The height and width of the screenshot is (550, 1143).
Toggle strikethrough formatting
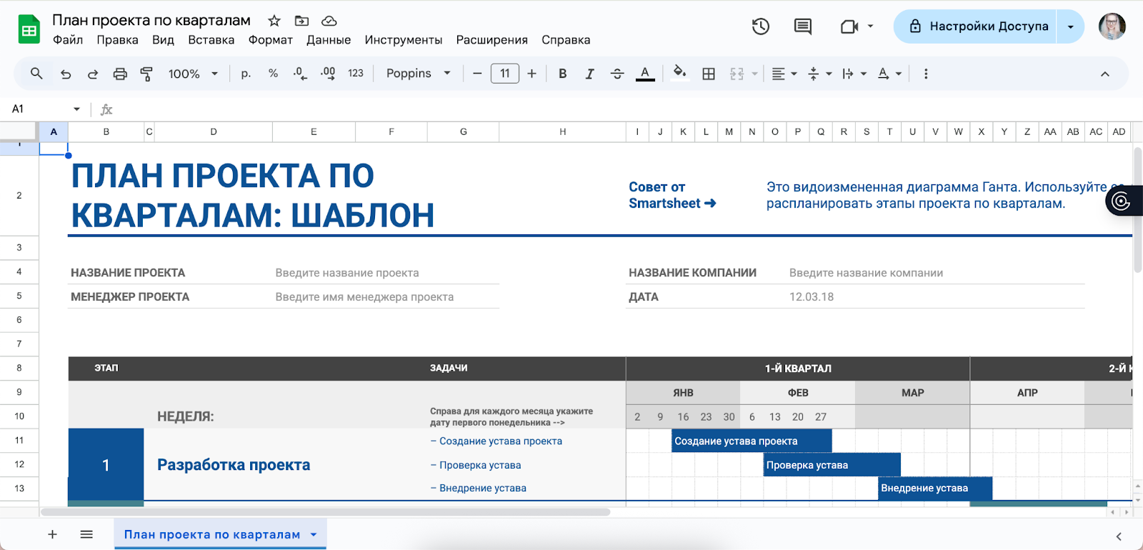coord(617,74)
